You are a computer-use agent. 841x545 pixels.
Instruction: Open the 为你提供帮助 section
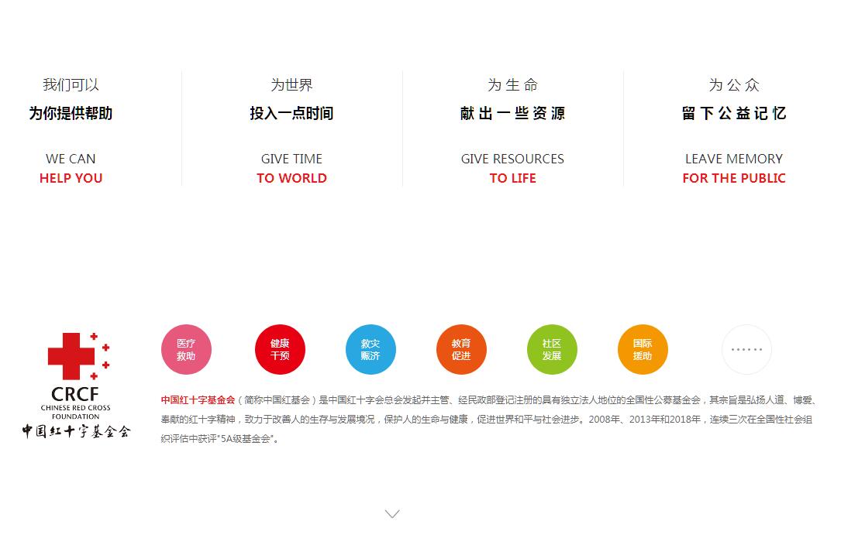coord(71,114)
